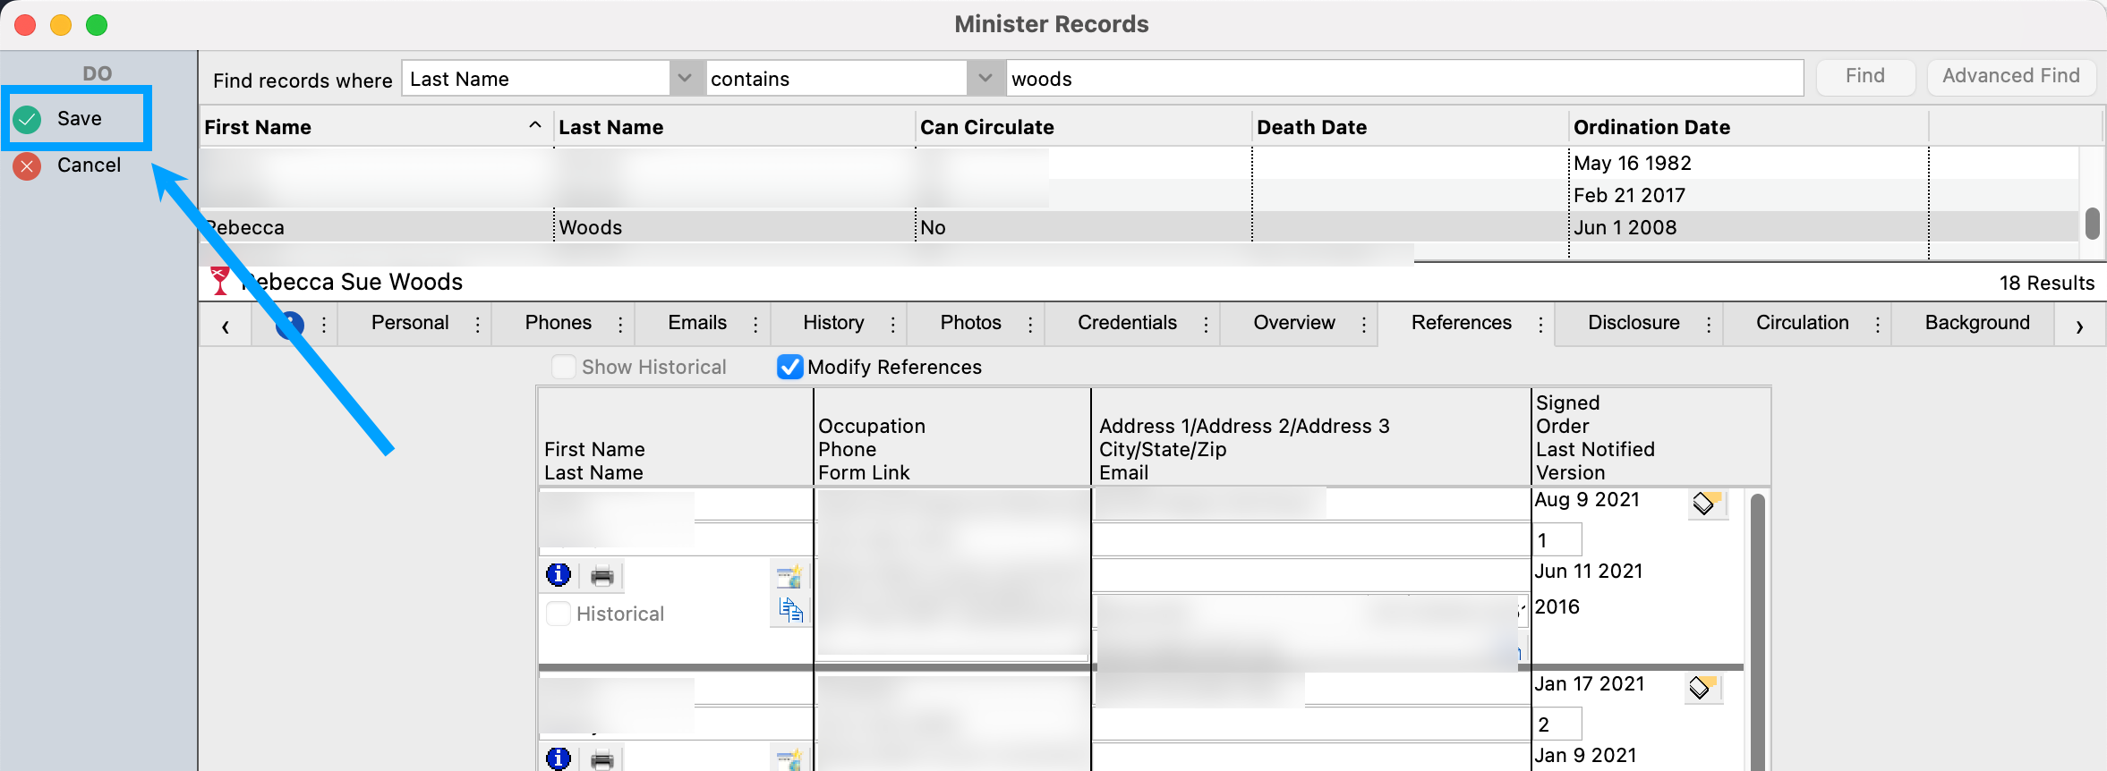Click the red Cancel X icon
Viewport: 2107px width, 771px height.
(28, 165)
